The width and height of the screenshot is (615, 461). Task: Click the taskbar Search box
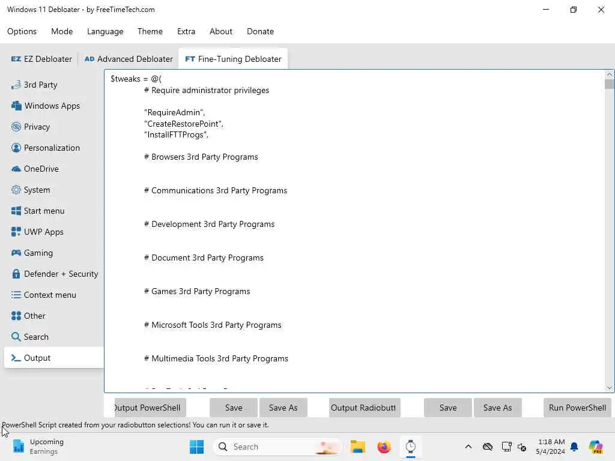[x=277, y=447]
